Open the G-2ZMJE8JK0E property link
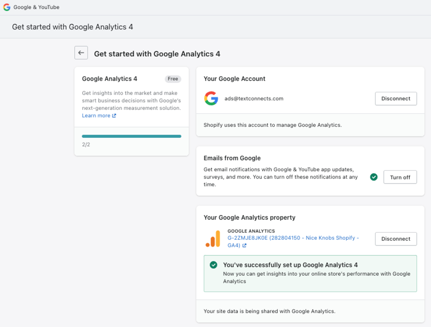 click(x=293, y=238)
